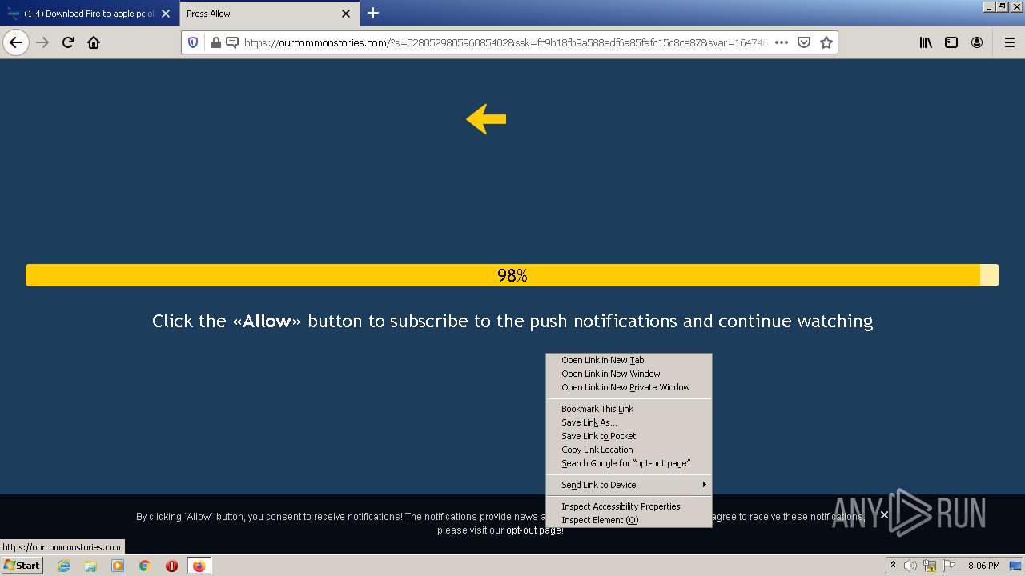This screenshot has width=1025, height=576.
Task: Open the Library icon
Action: (x=926, y=42)
